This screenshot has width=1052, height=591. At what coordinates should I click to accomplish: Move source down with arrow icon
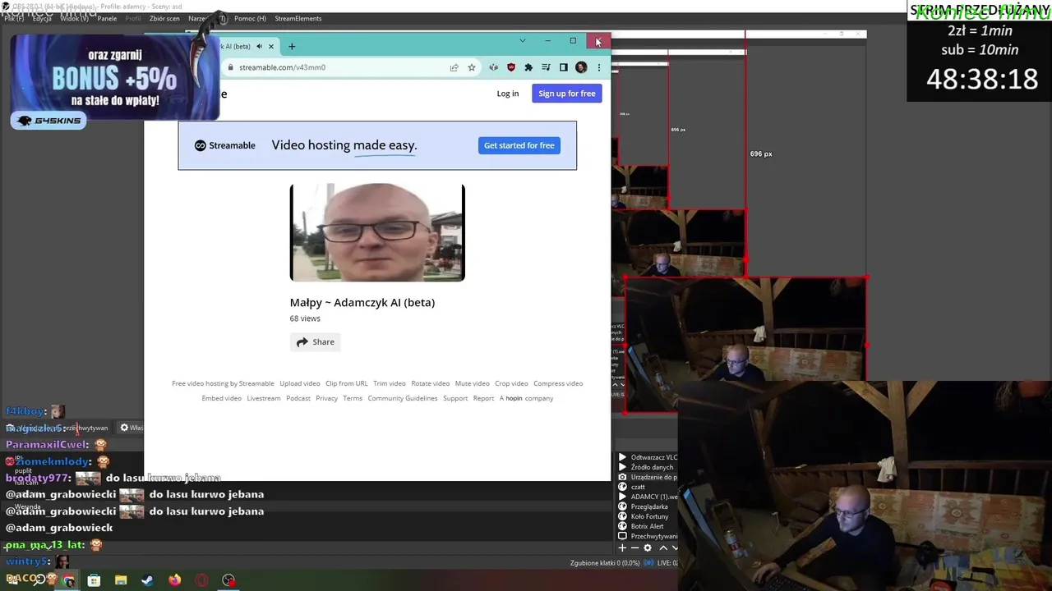click(x=675, y=547)
